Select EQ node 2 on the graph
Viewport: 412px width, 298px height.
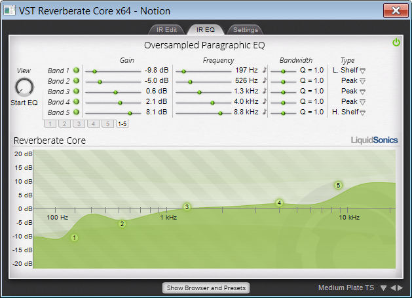(x=122, y=224)
